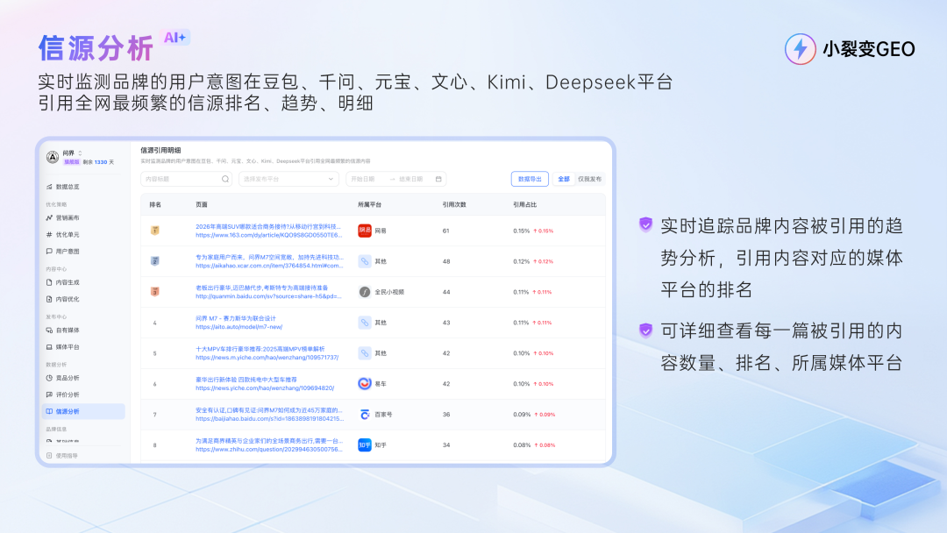Screen dimensions: 947x533
Task: Click the 引用次数 column header
Action: (454, 204)
